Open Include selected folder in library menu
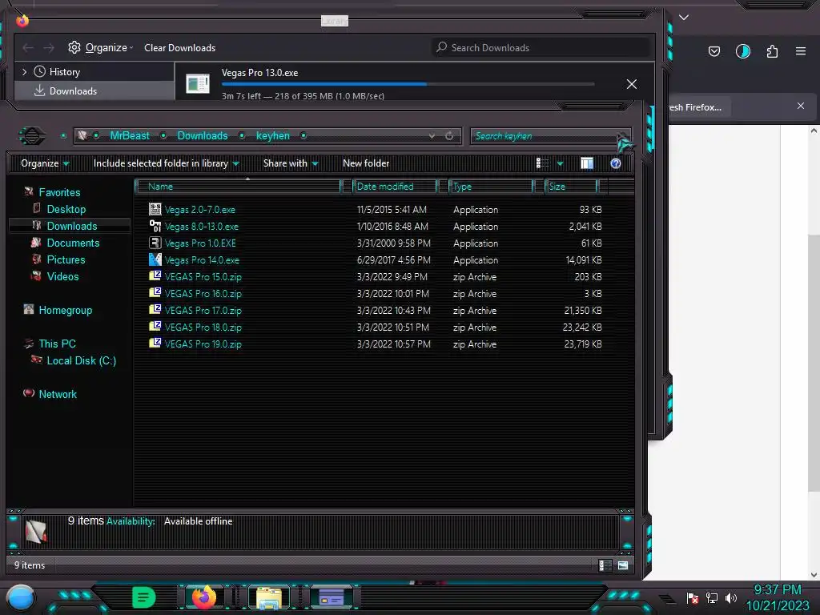The width and height of the screenshot is (820, 615). (166, 163)
